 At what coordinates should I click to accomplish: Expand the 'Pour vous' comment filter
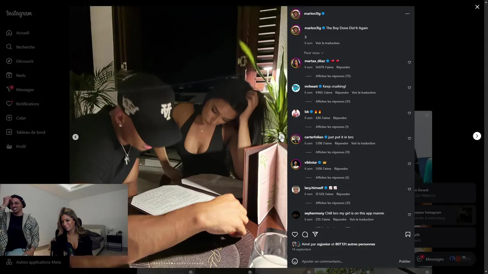pyautogui.click(x=314, y=53)
